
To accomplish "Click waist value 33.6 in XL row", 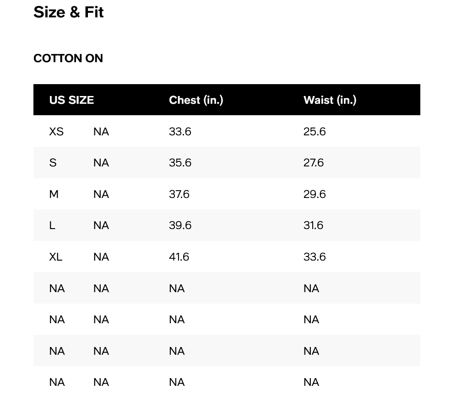I will click(x=315, y=257).
